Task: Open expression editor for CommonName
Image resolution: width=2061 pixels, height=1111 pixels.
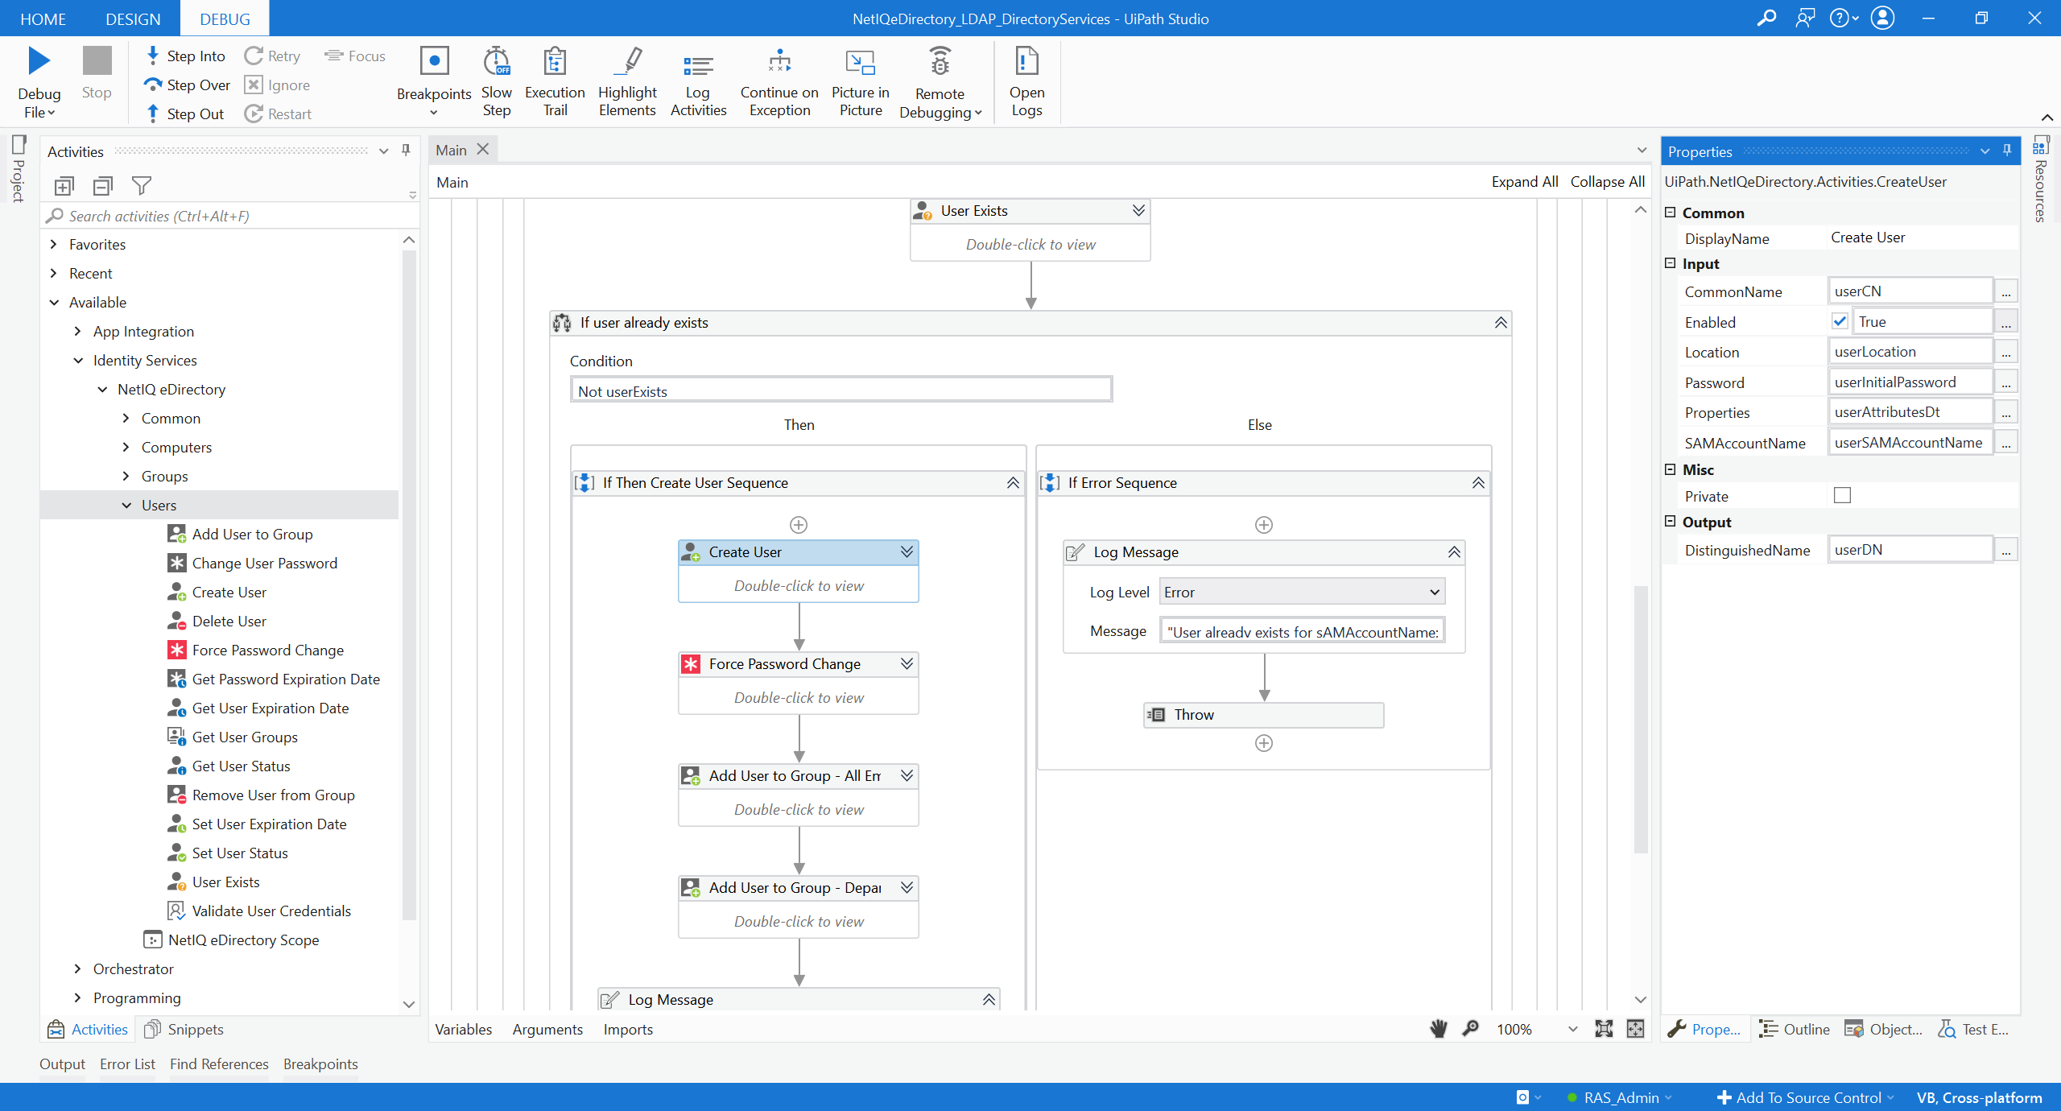Action: click(x=2006, y=291)
